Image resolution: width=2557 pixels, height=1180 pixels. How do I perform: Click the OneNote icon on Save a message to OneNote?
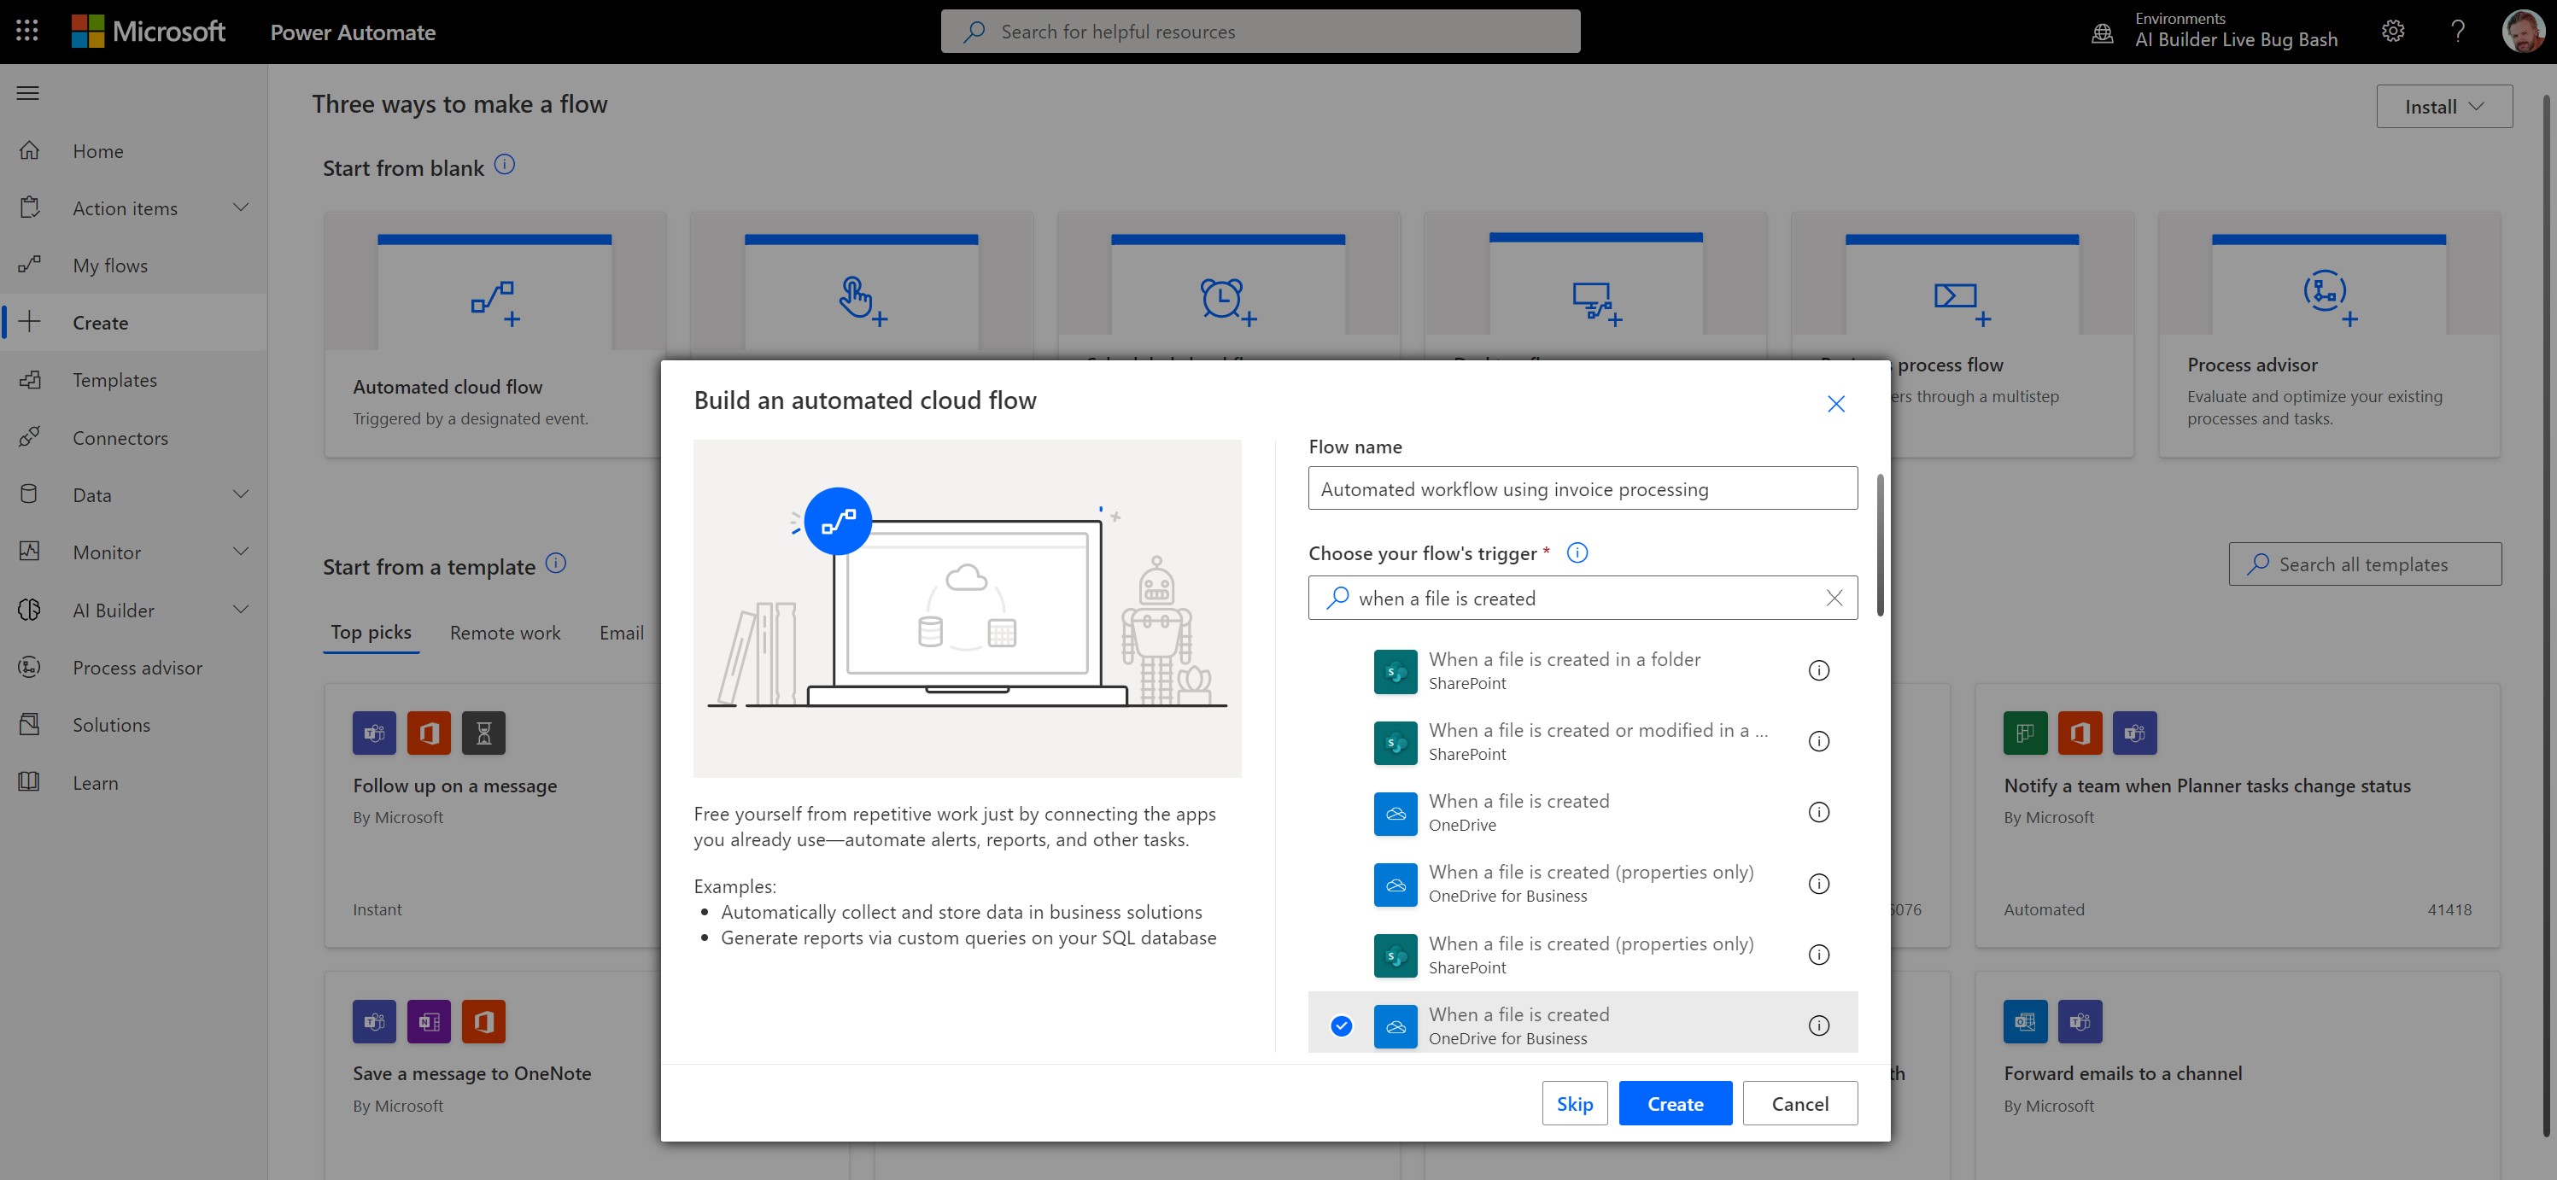pos(429,1020)
